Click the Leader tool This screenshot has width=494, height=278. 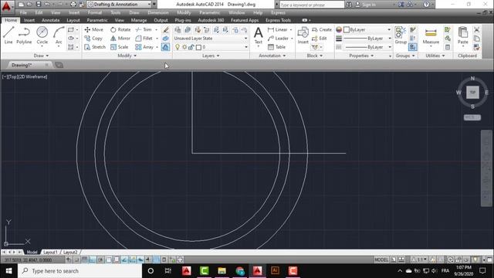(278, 38)
